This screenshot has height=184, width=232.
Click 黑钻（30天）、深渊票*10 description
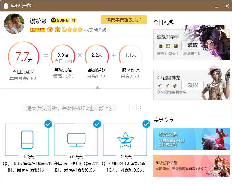[178, 53]
